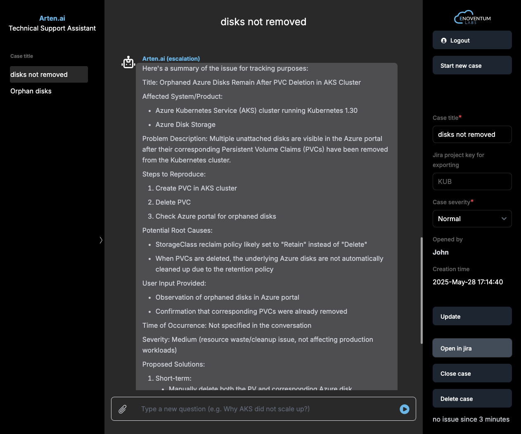The image size is (521, 434).
Task: Focus the Jira project key field
Action: (472, 181)
